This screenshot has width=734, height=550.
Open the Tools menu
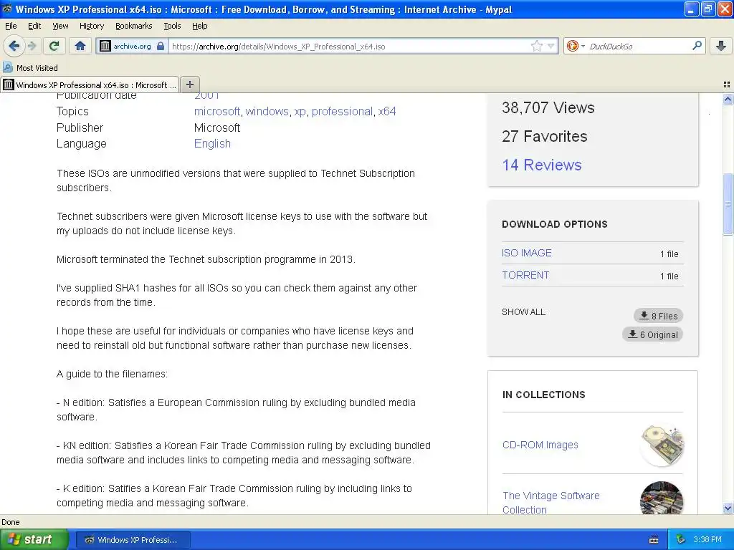pyautogui.click(x=172, y=26)
